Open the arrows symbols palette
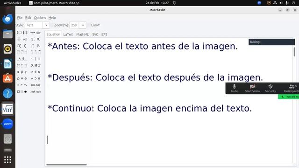This screenshot has width=299, height=168. pos(22,85)
